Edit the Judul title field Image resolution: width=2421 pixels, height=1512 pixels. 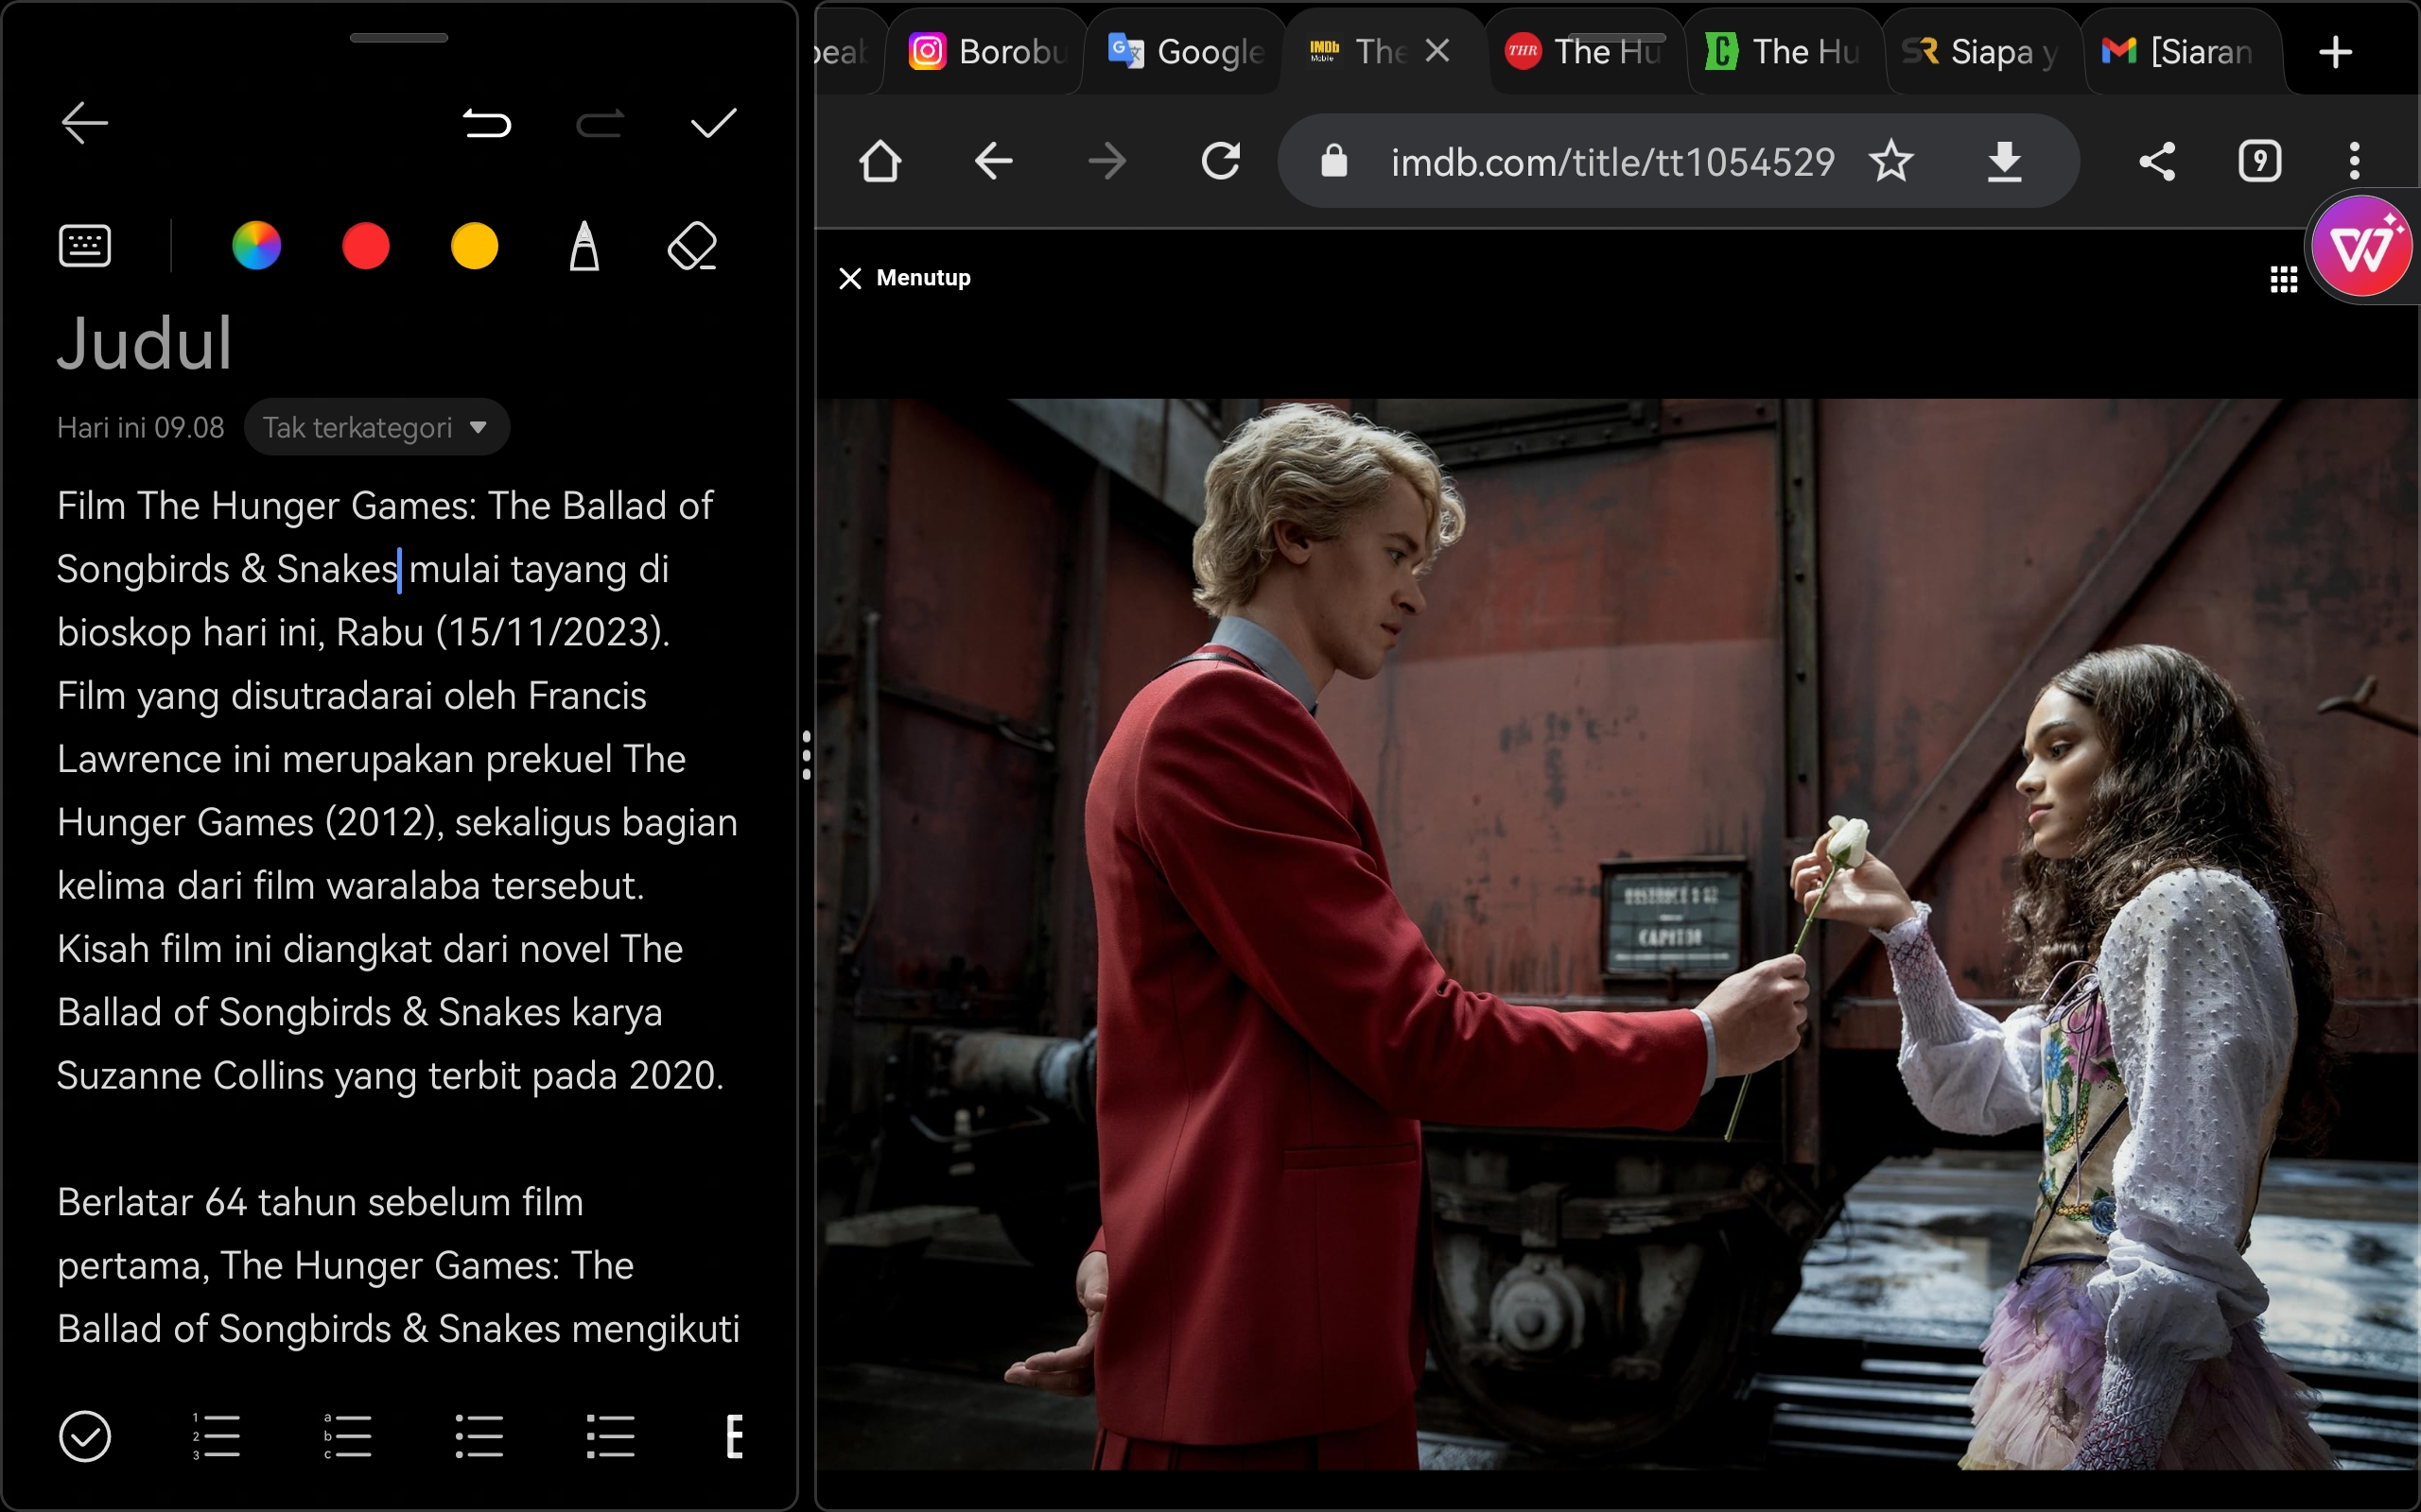pyautogui.click(x=145, y=344)
